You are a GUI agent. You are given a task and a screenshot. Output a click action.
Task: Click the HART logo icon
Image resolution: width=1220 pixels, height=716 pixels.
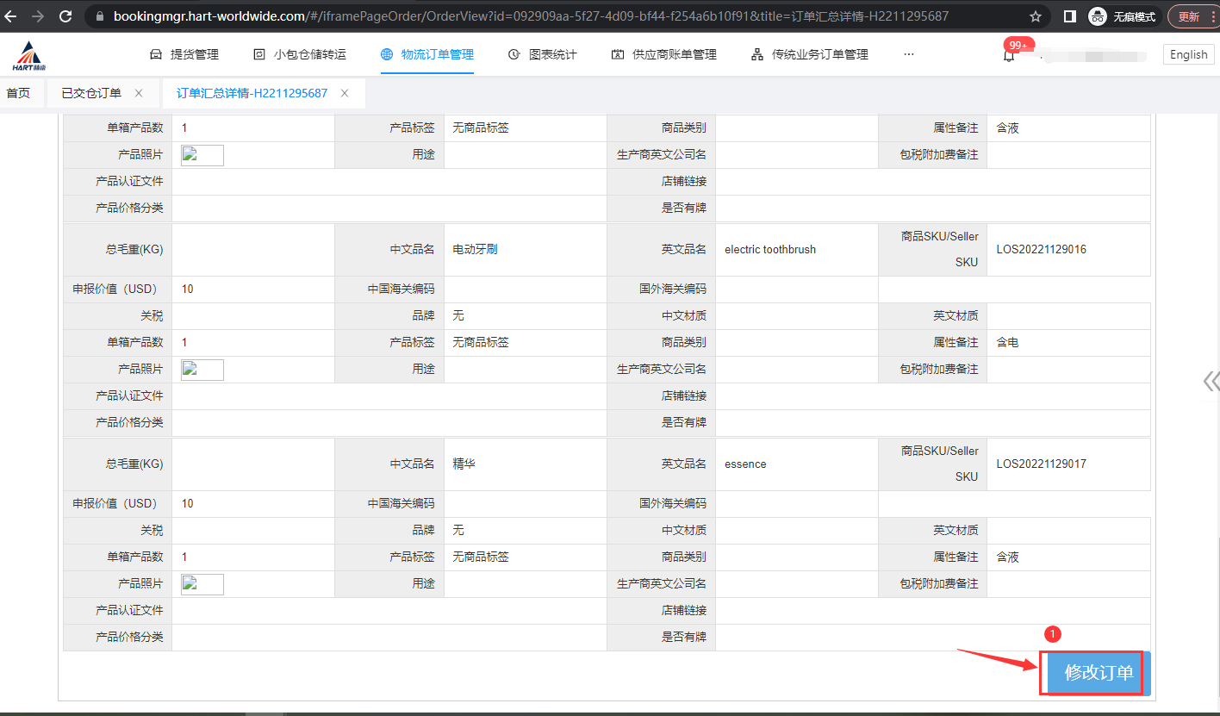coord(31,55)
